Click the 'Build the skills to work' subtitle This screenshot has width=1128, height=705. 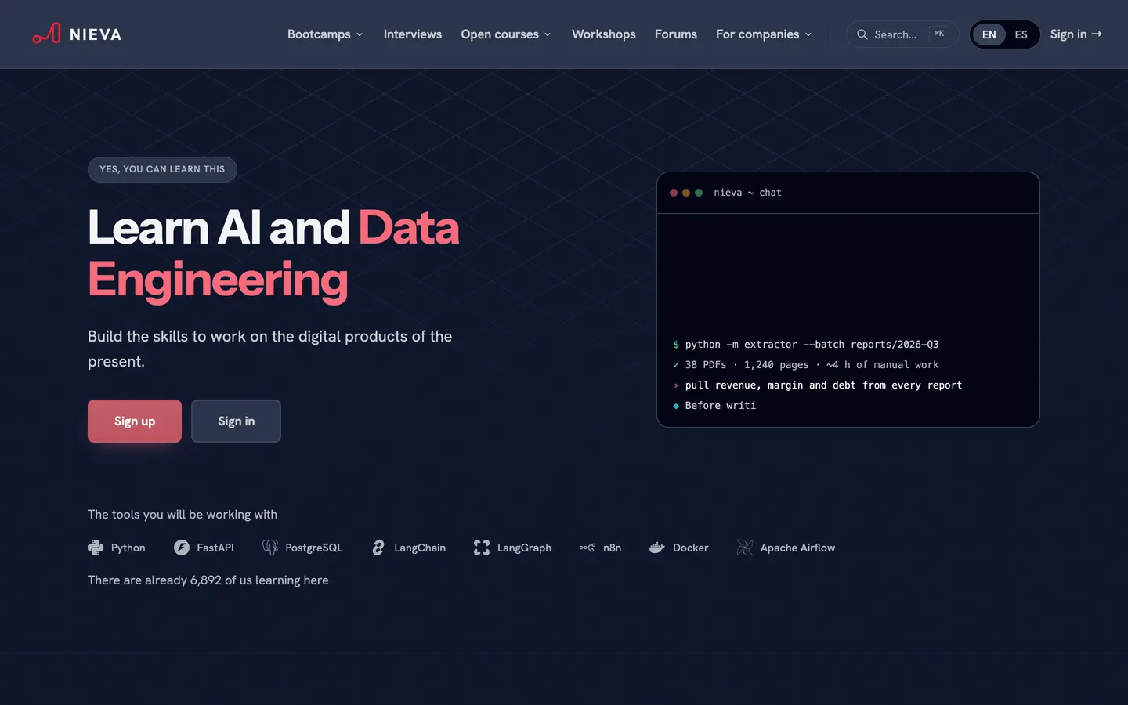tap(270, 349)
